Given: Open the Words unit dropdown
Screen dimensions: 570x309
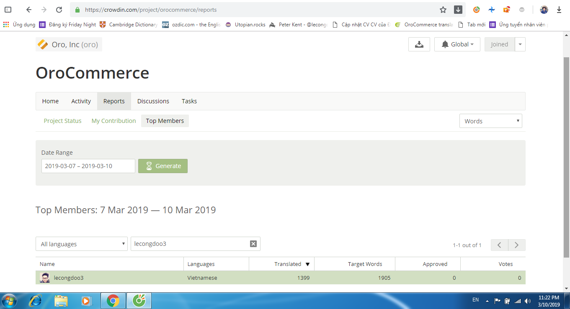Looking at the screenshot, I should [490, 121].
